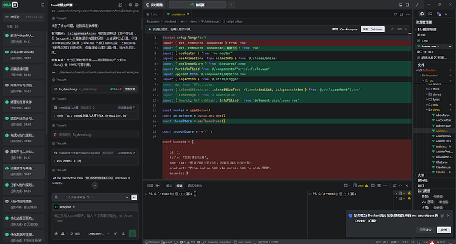Image resolution: width=456 pixels, height=244 pixels.
Task: Click the 查看变更 button for fix_detection.js
Action: (130, 89)
